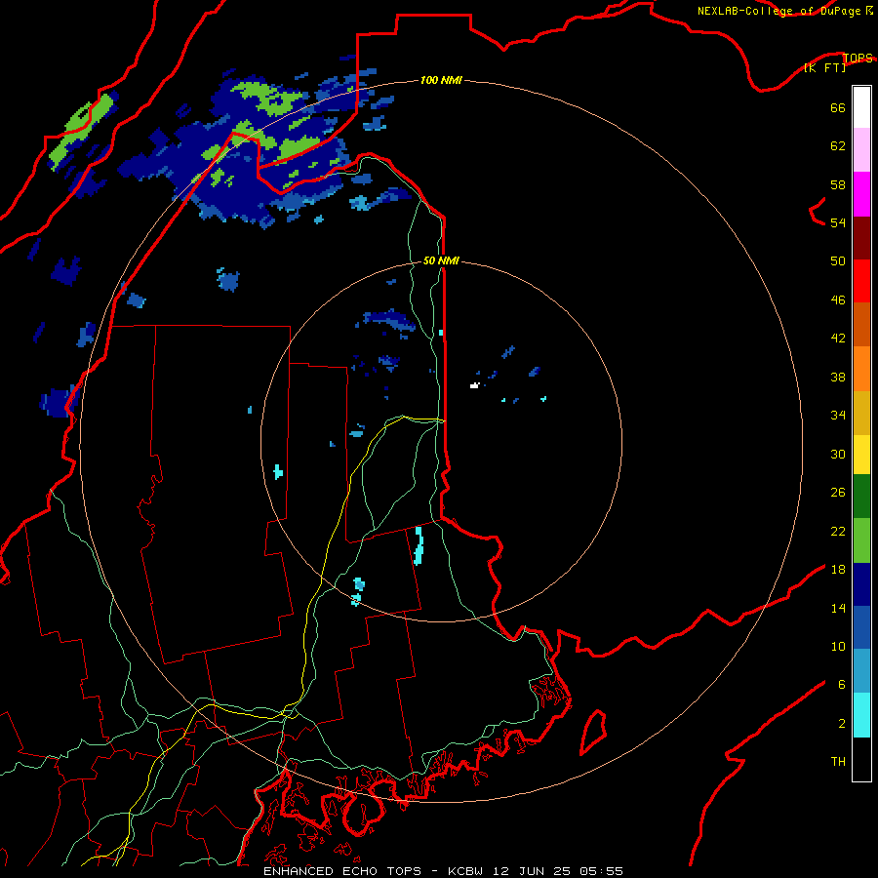Click the gold 34 kft legend swatch

point(861,413)
